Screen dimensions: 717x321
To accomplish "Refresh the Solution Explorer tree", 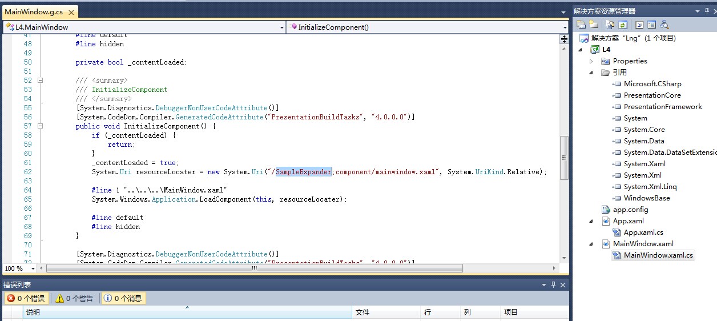I will (623, 25).
